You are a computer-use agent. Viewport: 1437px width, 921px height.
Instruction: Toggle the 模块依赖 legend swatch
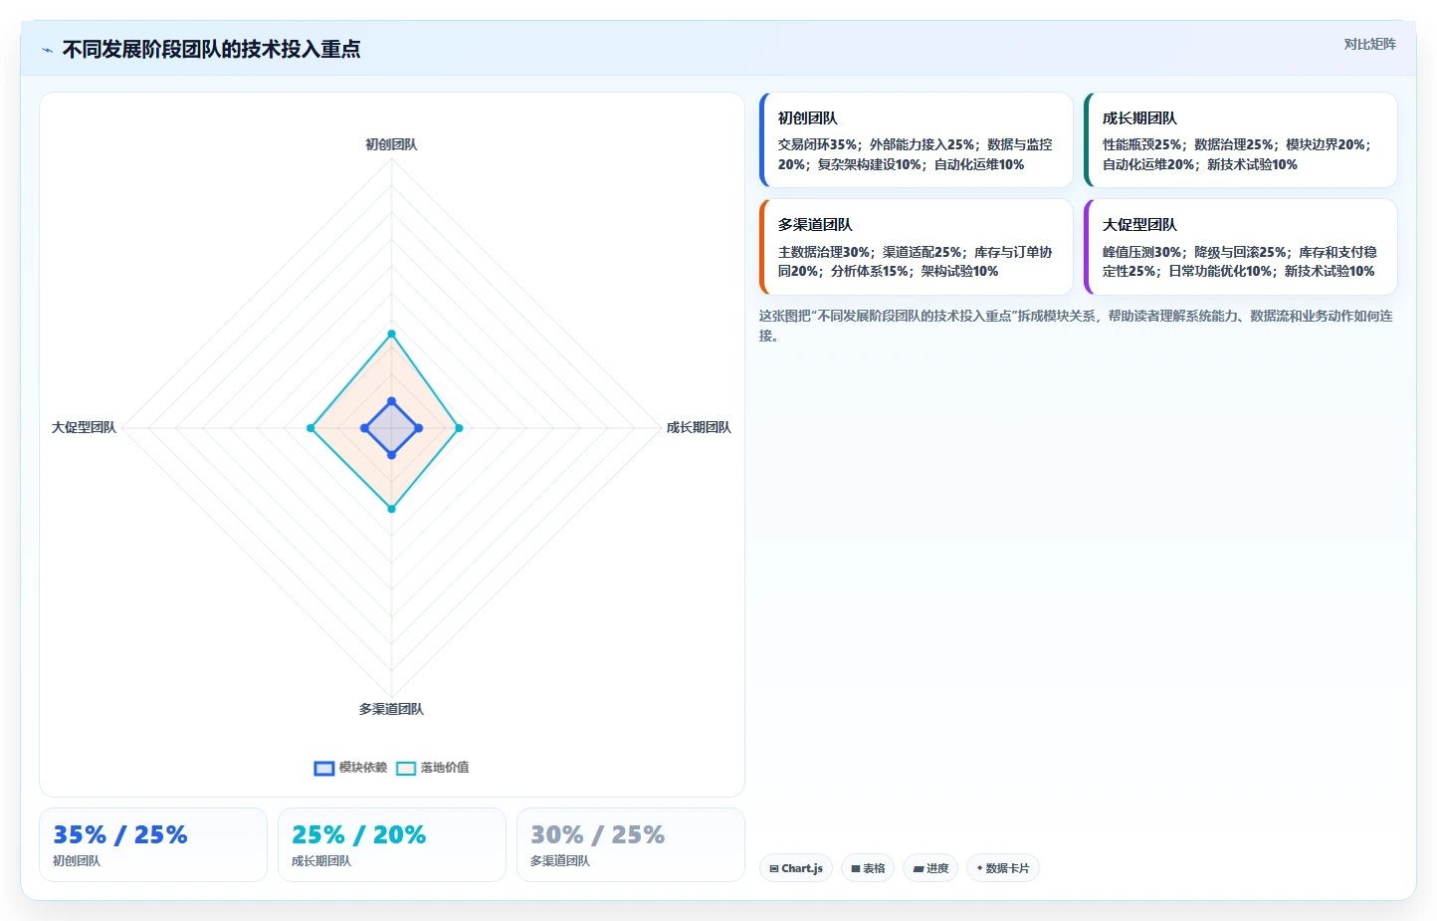point(324,768)
